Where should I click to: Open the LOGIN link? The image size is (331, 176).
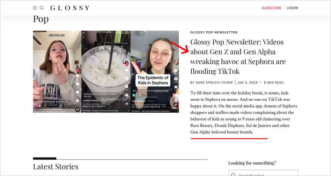coord(292,8)
